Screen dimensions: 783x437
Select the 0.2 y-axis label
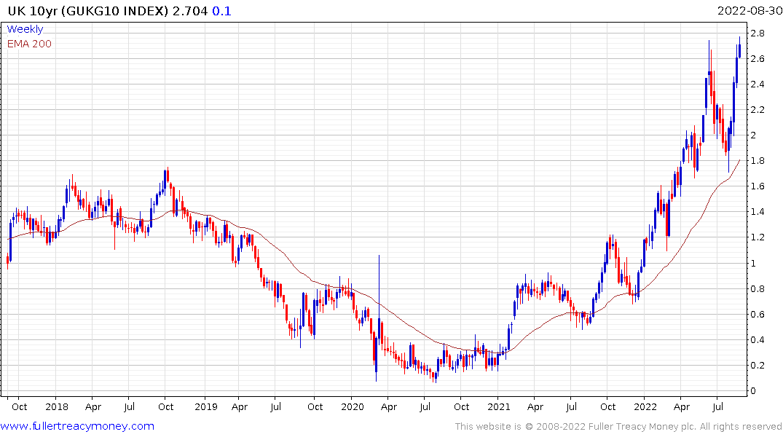757,365
